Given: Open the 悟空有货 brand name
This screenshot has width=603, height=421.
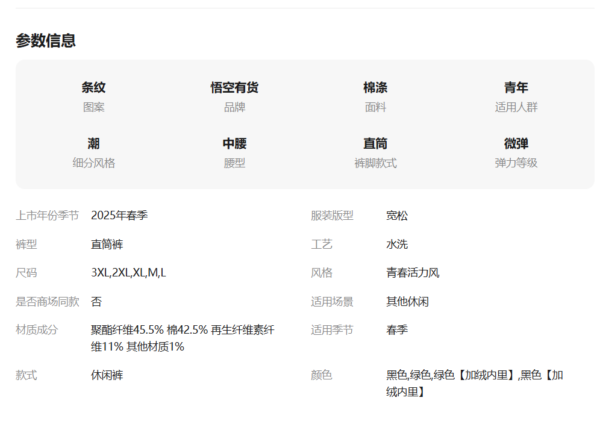Looking at the screenshot, I should (234, 88).
